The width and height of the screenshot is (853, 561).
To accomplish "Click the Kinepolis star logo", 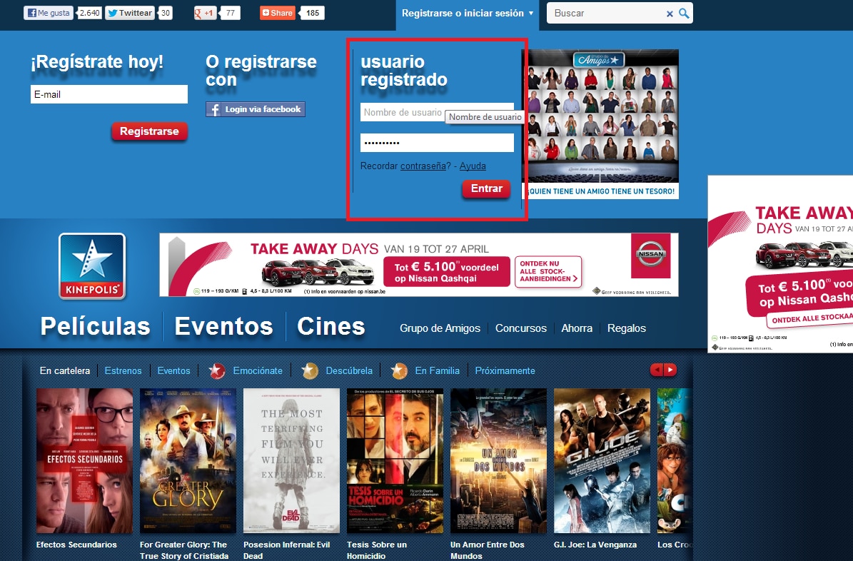I will click(92, 266).
